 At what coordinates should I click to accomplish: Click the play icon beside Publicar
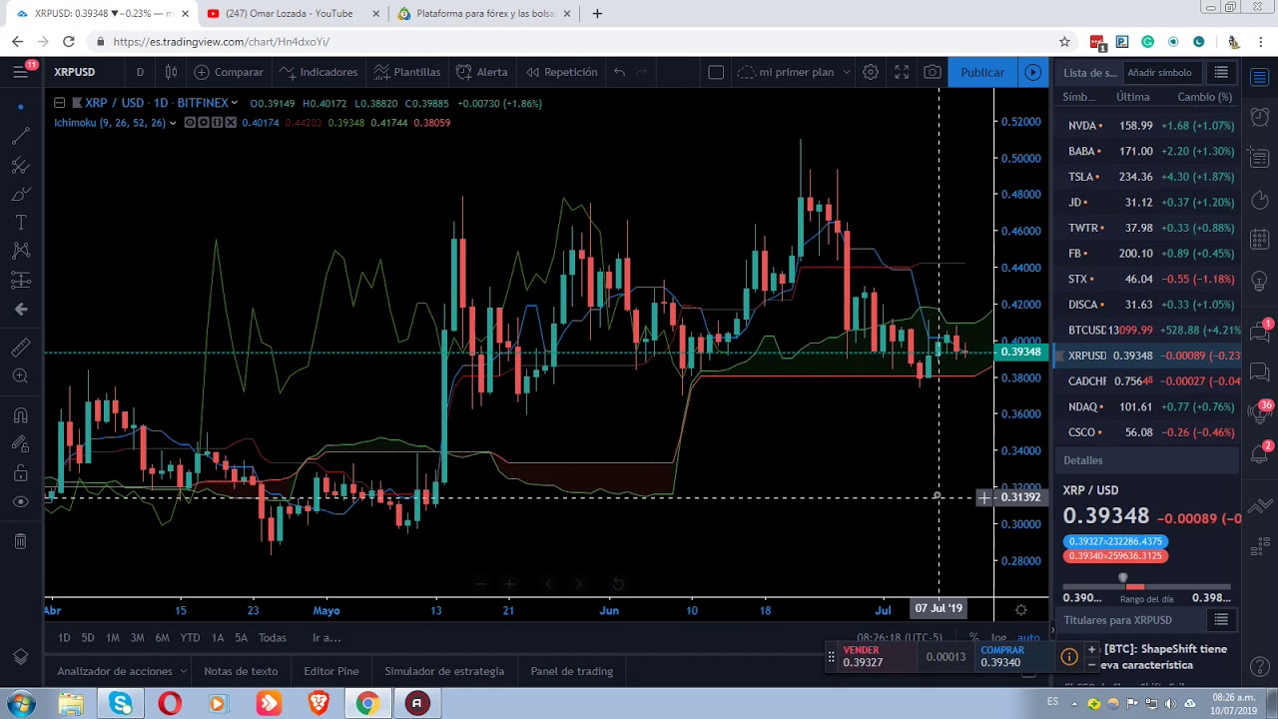click(x=1033, y=72)
